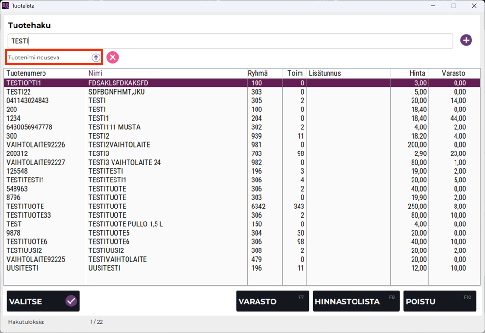
Task: Sort list by Hinta column header
Action: 417,73
